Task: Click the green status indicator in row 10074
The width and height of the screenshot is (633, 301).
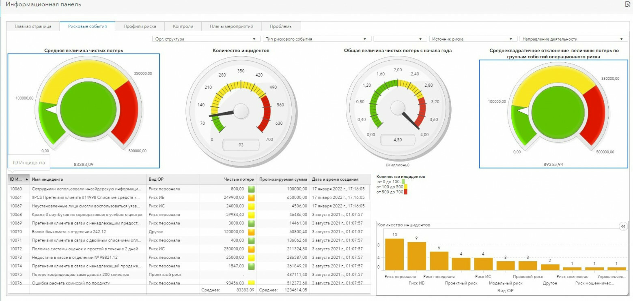Action: pyautogui.click(x=251, y=266)
